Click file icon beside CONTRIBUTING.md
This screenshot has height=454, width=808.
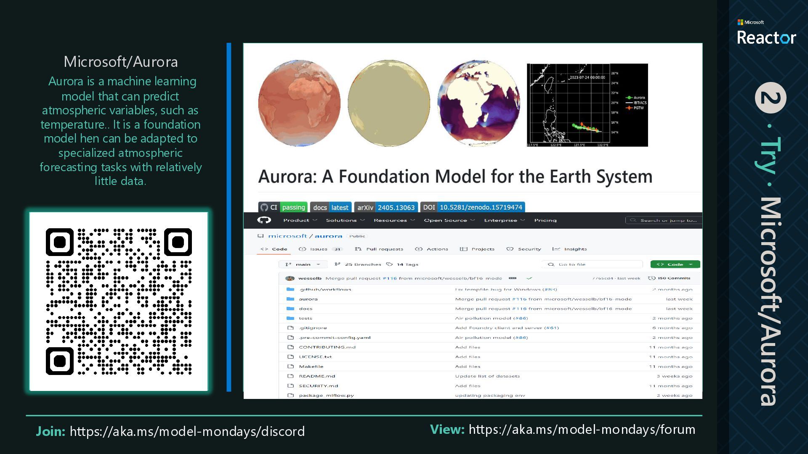point(290,347)
